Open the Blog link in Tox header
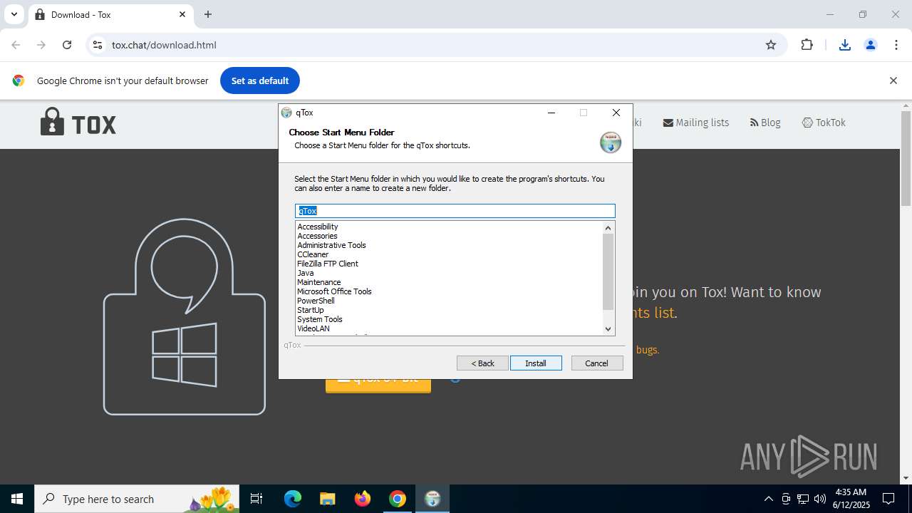The height and width of the screenshot is (513, 912). coord(765,123)
